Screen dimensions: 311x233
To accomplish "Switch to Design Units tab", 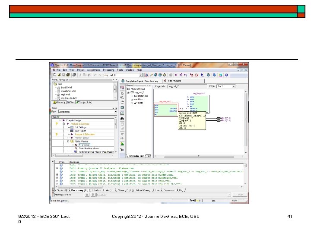I will pyautogui.click(x=84, y=102).
